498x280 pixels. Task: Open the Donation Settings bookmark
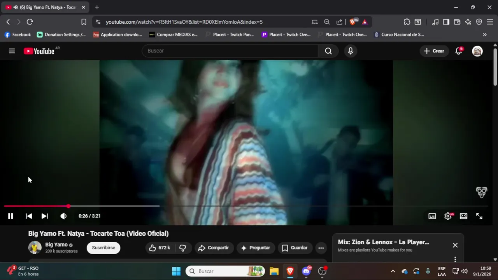click(61, 35)
